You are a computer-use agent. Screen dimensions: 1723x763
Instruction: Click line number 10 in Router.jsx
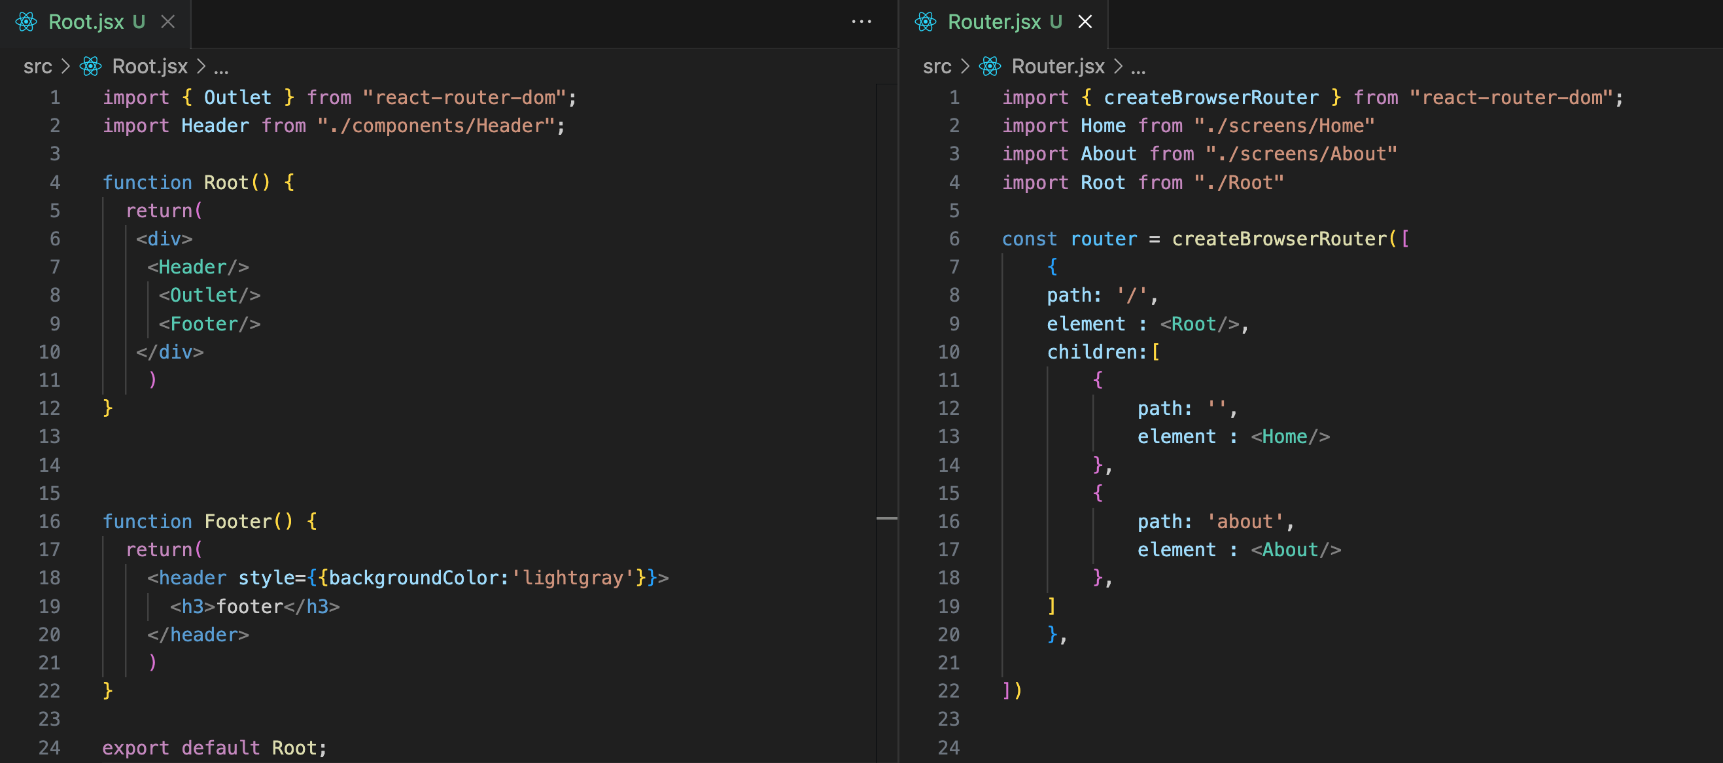pyautogui.click(x=949, y=352)
